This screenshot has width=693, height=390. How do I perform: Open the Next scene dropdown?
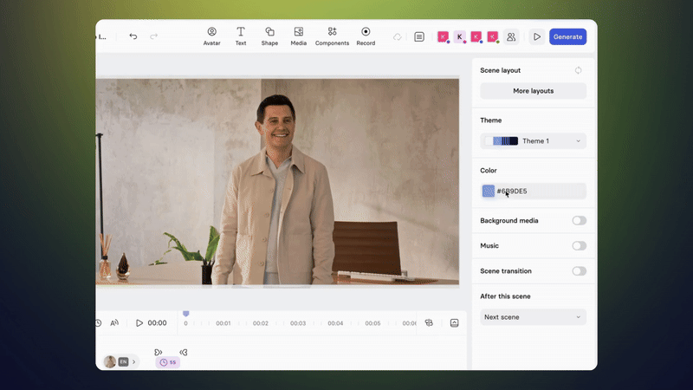point(533,317)
